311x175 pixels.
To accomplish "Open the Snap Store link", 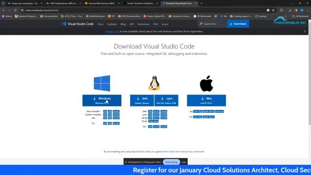I will tap(154, 121).
